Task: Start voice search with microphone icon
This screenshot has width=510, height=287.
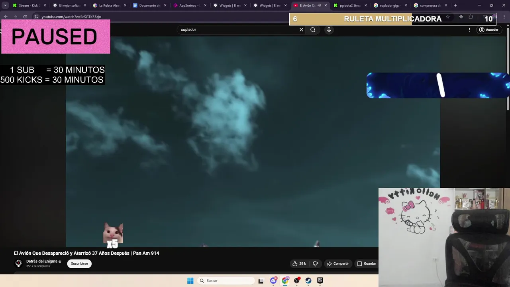Action: (329, 29)
